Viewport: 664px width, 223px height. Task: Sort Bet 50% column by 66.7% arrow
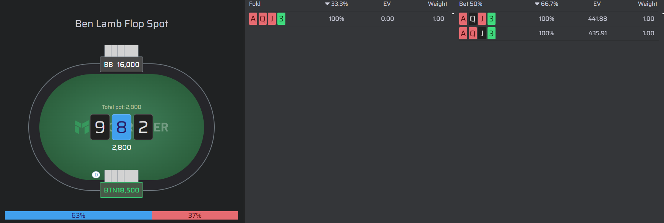click(546, 4)
